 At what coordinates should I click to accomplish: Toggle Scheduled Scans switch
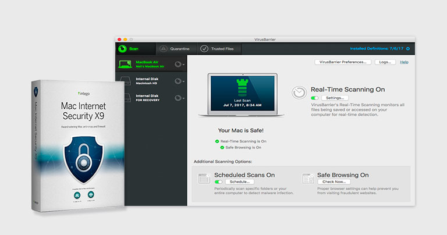[x=218, y=181]
